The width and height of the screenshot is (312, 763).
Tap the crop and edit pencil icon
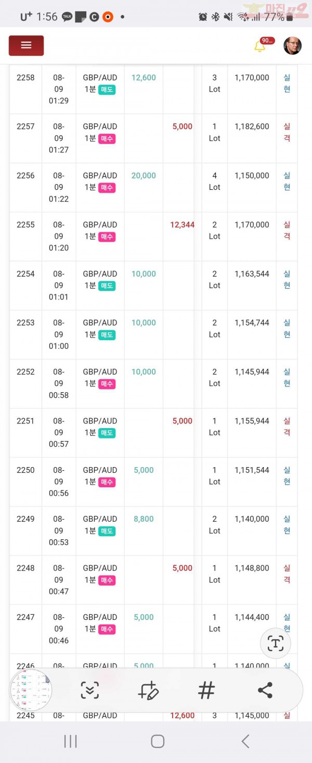tap(148, 690)
